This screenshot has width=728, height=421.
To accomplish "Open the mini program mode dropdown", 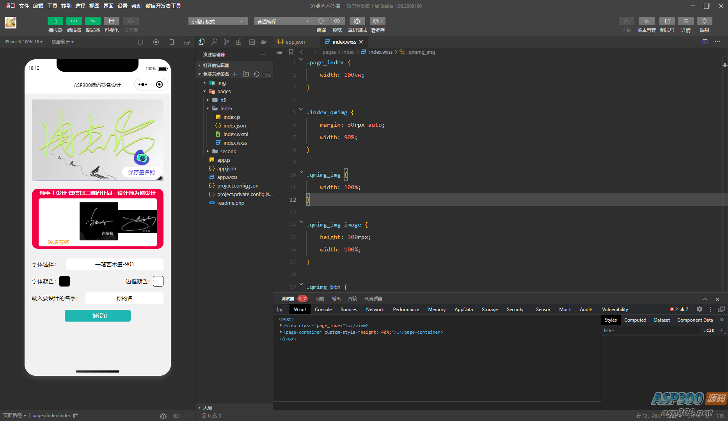I will (218, 21).
